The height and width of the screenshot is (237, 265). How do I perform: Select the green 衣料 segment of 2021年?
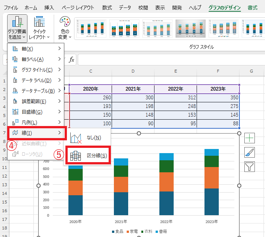[x=121, y=171]
